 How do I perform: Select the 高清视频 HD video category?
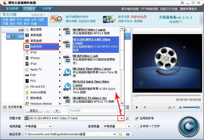[x=41, y=47]
